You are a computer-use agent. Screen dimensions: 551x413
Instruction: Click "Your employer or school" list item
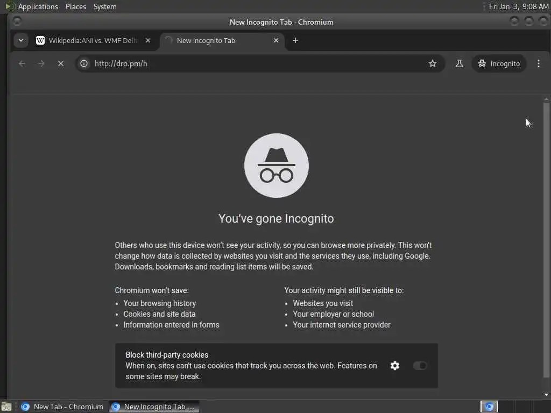[333, 314]
